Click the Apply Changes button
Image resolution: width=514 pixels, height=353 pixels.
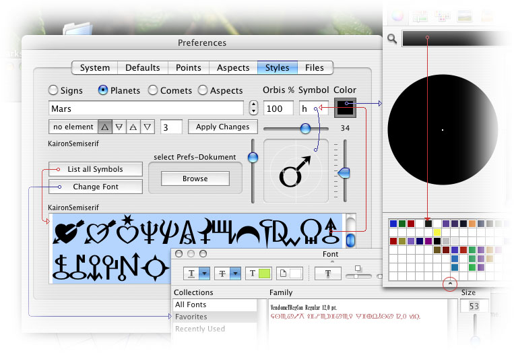click(x=222, y=127)
